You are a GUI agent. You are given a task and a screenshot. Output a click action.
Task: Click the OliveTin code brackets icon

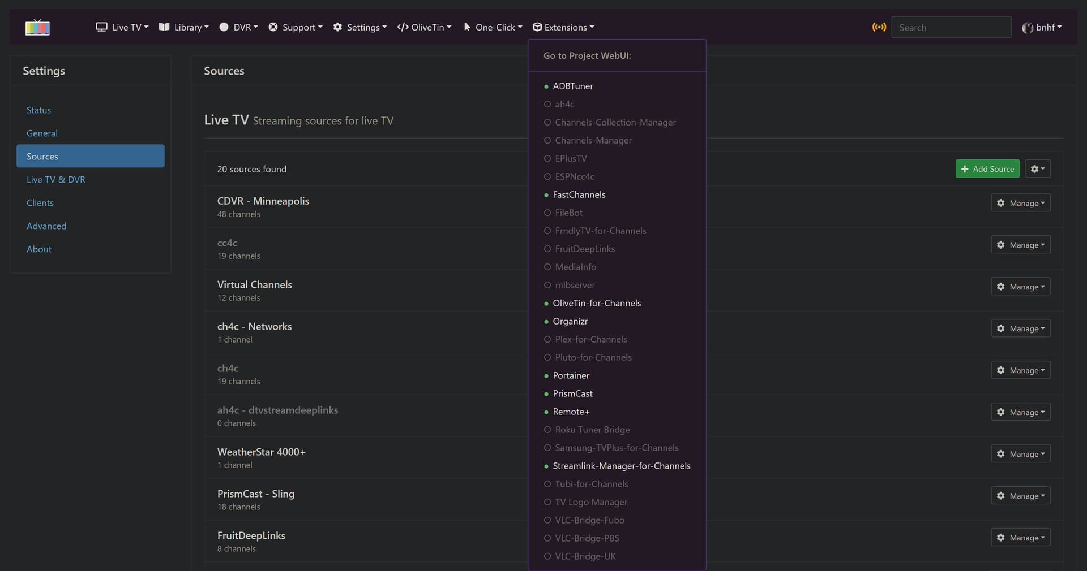[403, 27]
